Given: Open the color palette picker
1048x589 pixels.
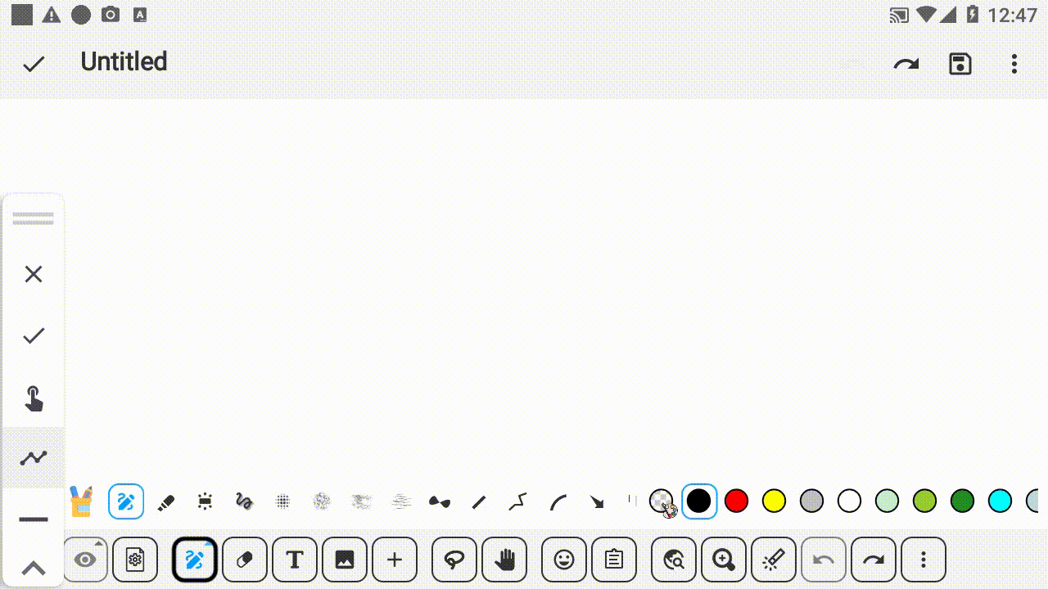Looking at the screenshot, I should (x=662, y=502).
